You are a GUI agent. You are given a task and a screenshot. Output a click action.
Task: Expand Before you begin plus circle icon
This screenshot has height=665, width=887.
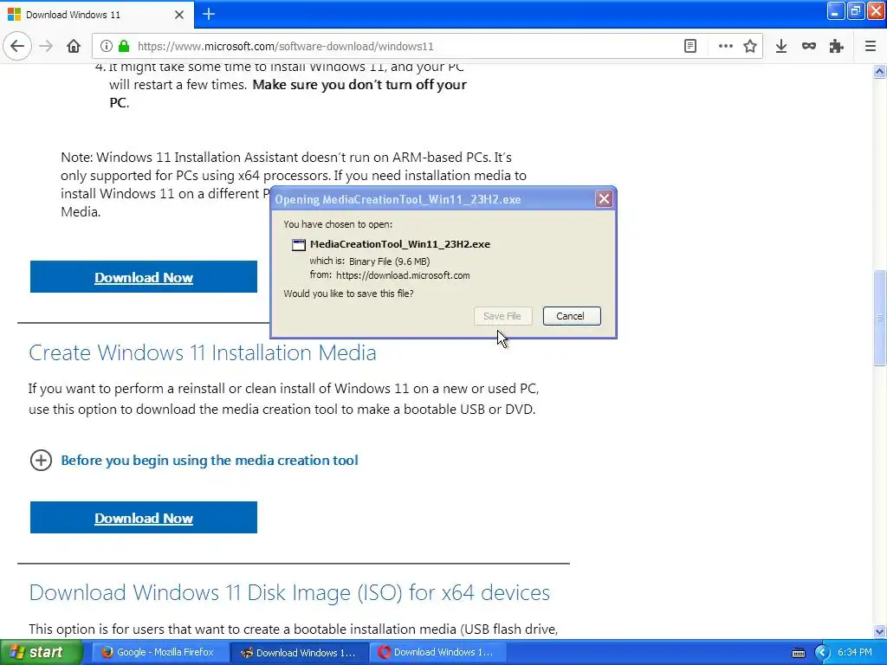click(41, 461)
